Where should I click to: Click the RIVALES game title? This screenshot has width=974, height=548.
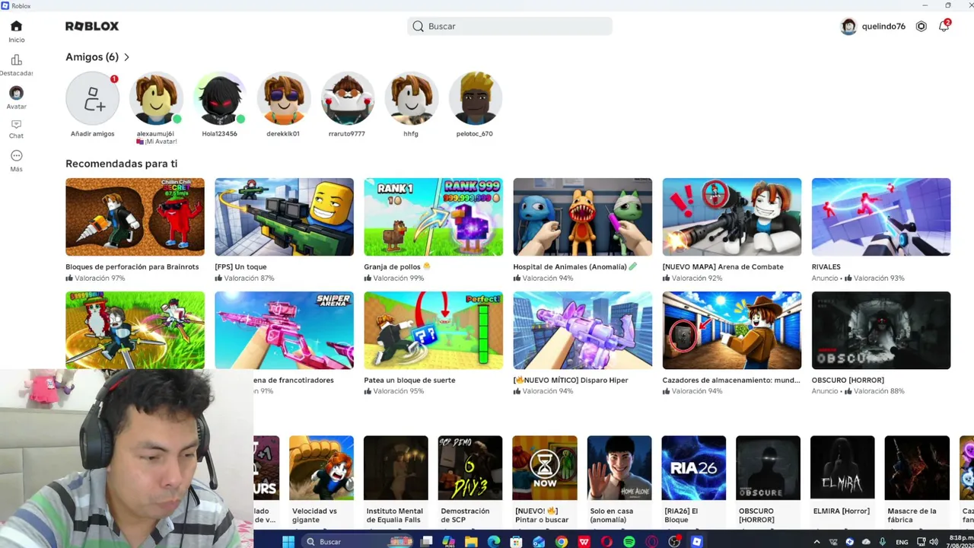[826, 267]
